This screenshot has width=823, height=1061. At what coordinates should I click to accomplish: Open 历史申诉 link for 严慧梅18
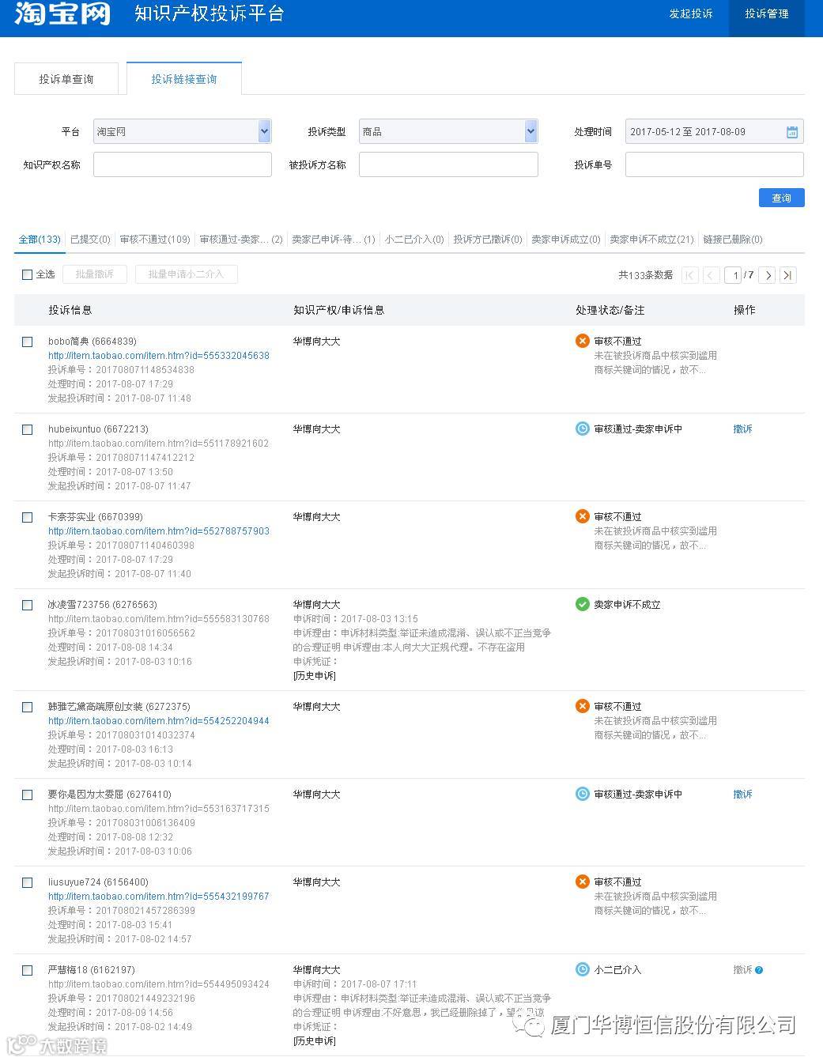314,1041
